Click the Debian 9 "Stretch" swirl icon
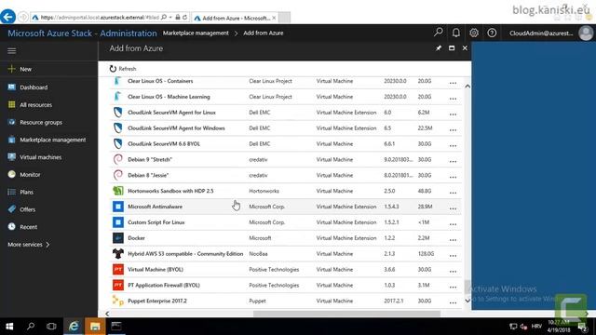The image size is (596, 335). (118, 159)
